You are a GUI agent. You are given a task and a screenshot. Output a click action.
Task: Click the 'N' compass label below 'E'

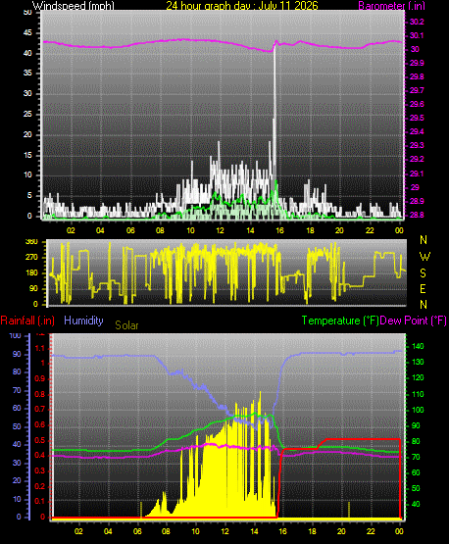[x=424, y=305]
